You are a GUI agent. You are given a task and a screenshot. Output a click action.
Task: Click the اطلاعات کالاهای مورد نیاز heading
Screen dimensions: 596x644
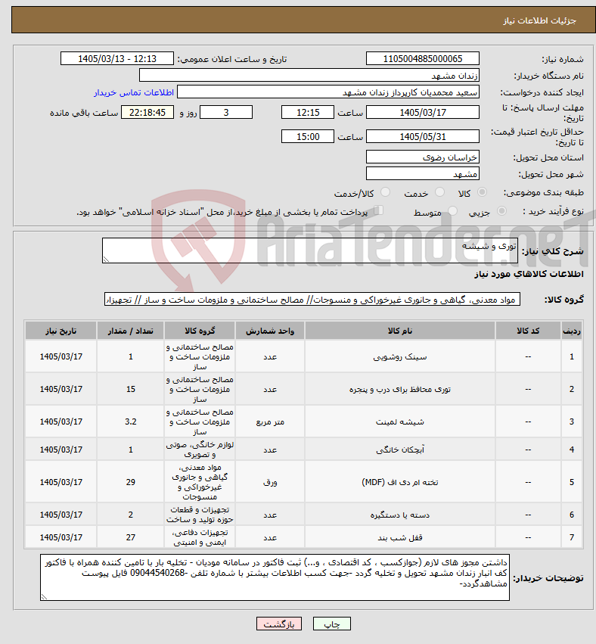529,274
